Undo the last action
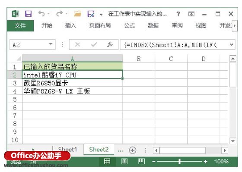 click(x=41, y=14)
